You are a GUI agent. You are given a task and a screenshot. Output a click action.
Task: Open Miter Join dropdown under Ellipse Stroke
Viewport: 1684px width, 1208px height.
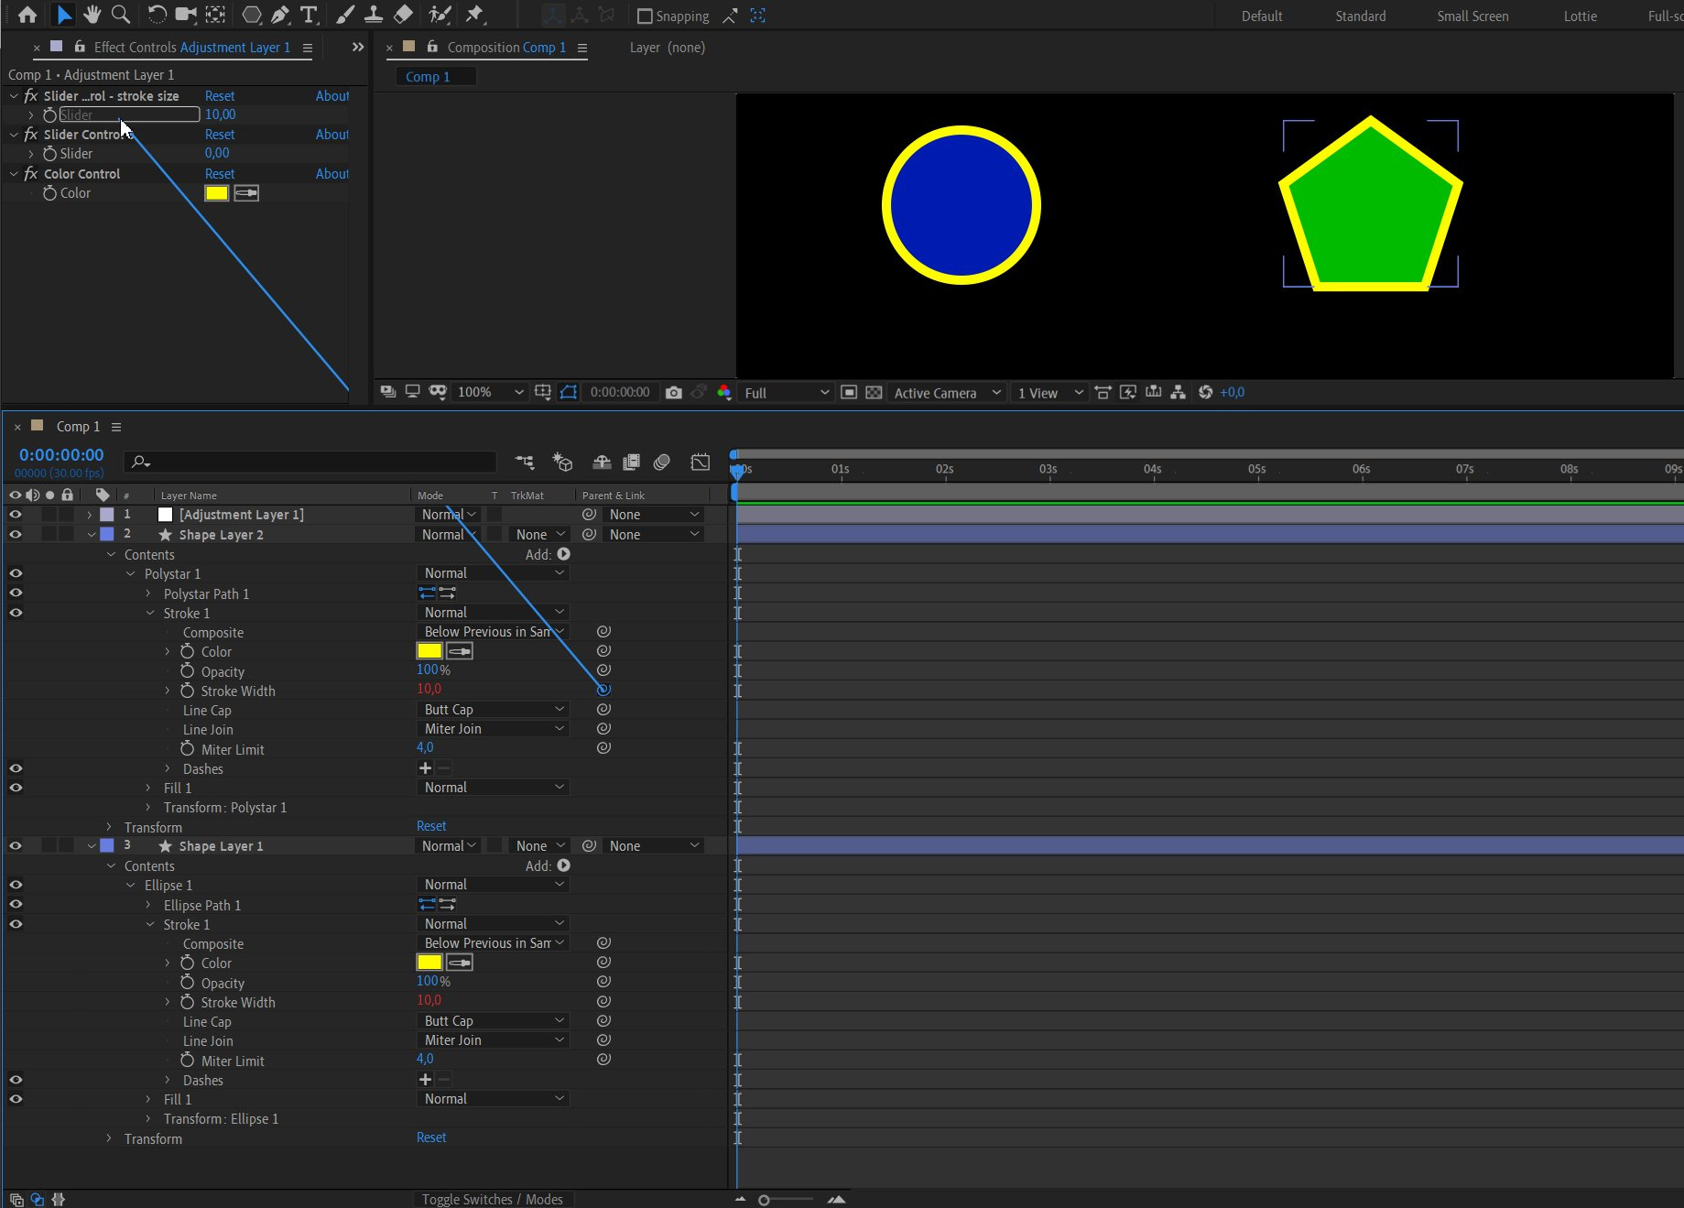(x=494, y=1040)
